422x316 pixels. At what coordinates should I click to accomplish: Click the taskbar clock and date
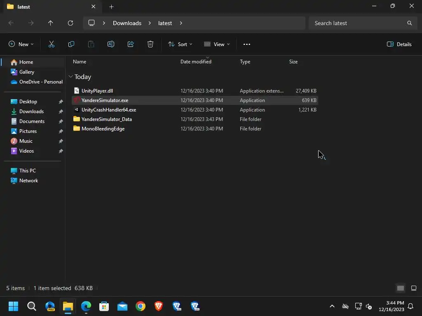click(392, 306)
